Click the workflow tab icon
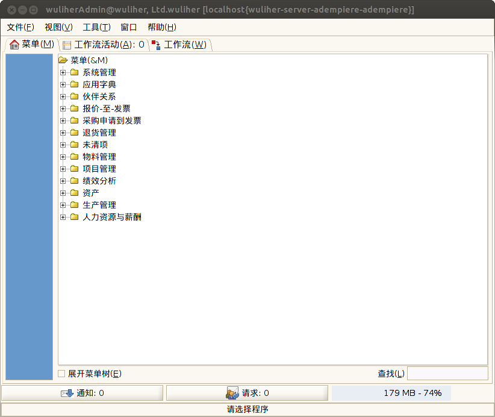Viewport: 495px width, 417px height. (156, 45)
